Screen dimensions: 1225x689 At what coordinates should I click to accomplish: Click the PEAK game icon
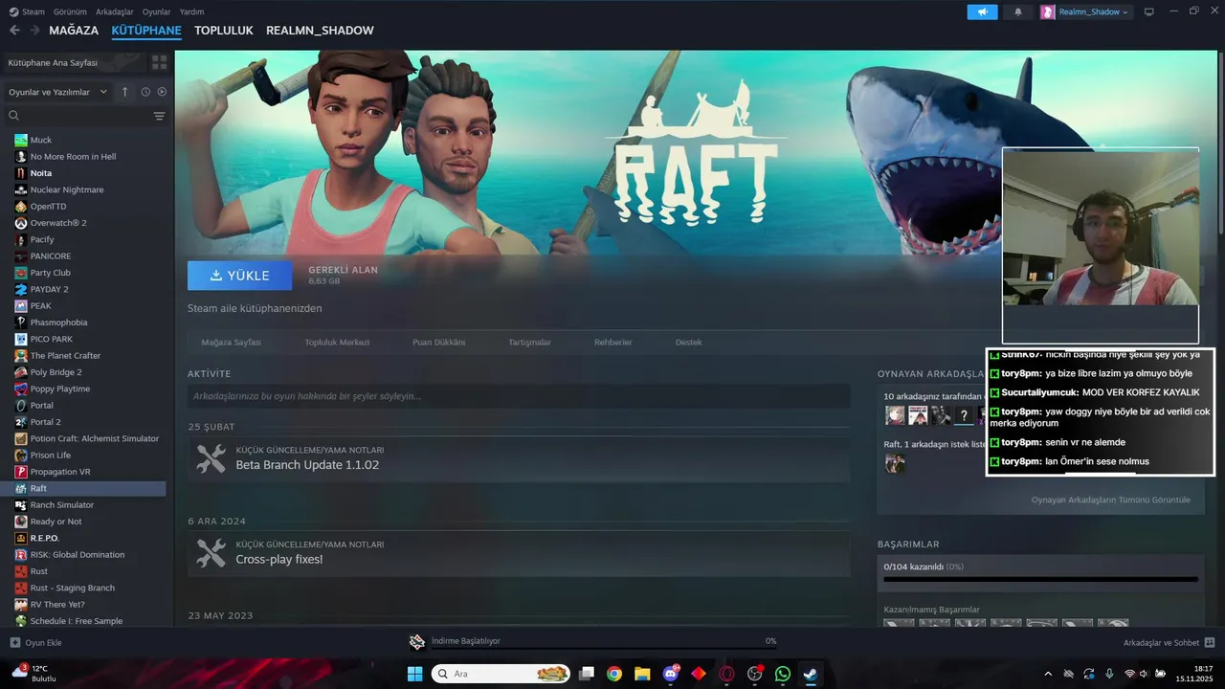pos(21,306)
